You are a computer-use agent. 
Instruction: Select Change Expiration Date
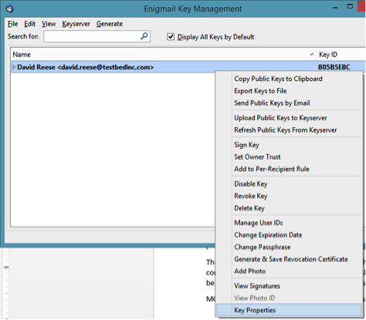point(268,235)
